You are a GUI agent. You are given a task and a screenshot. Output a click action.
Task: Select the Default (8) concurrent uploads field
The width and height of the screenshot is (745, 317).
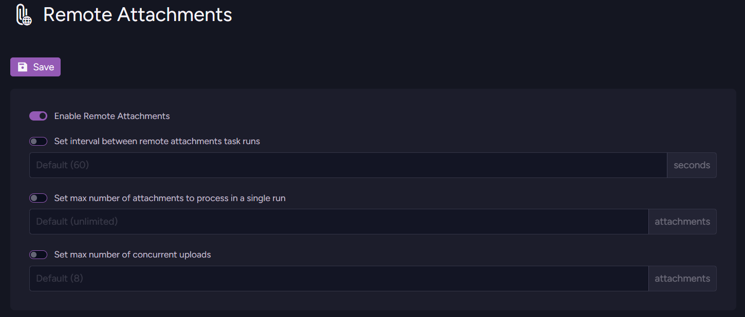(x=339, y=279)
